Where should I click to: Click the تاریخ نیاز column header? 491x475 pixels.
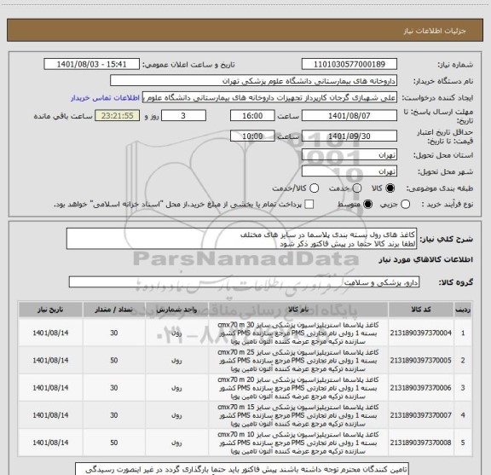tap(50, 310)
